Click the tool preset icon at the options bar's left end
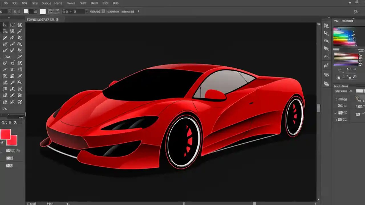The width and height of the screenshot is (365, 205). [x=2, y=11]
